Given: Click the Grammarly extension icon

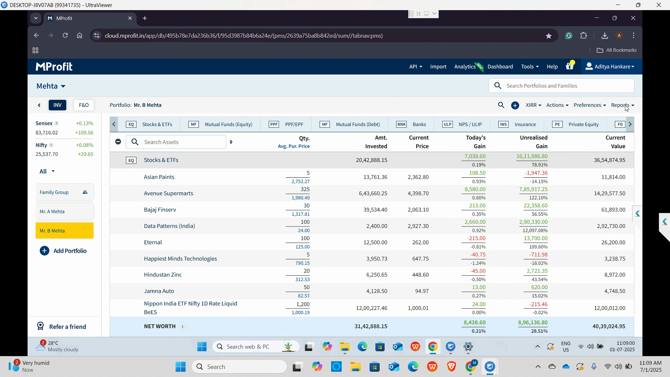Looking at the screenshot, I should pos(569,36).
